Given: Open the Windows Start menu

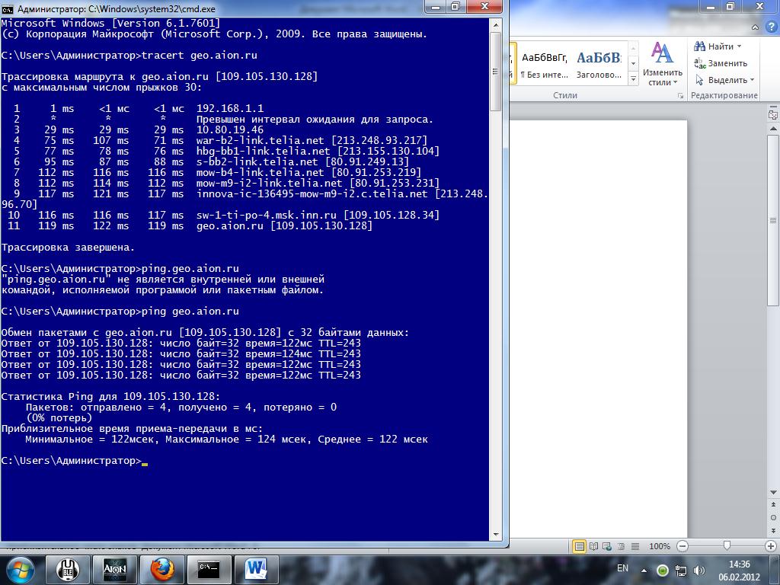Looking at the screenshot, I should coord(20,570).
